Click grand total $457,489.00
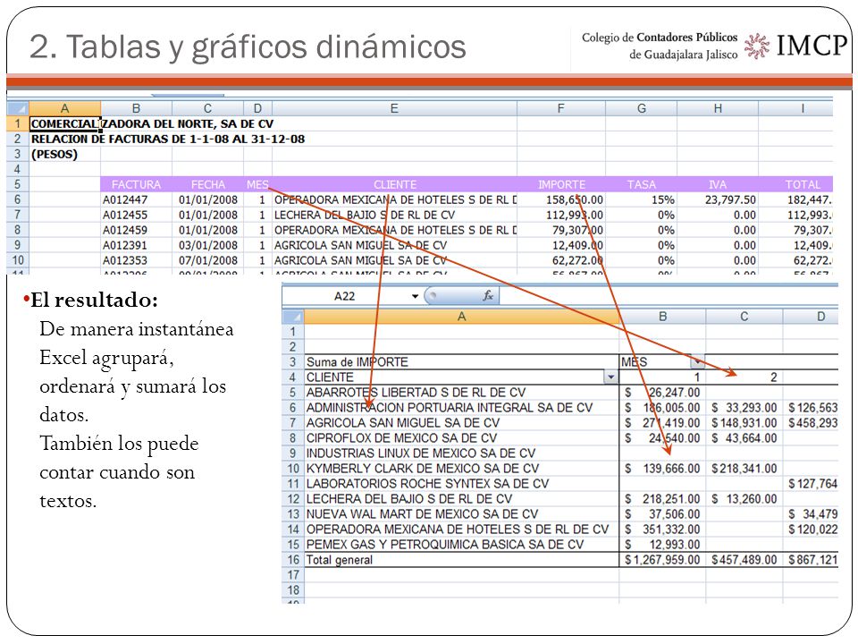The image size is (858, 644). pos(744,560)
